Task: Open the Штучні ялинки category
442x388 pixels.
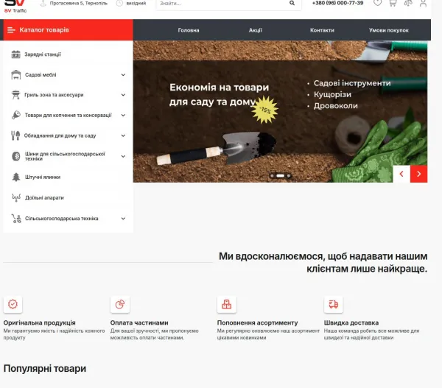Action: point(43,177)
